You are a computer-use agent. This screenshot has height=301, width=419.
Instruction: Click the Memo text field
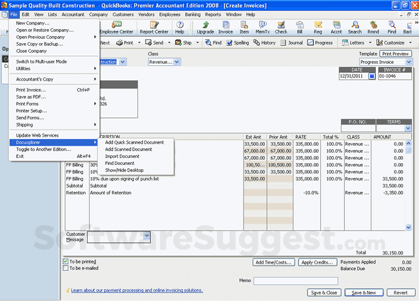click(295, 281)
